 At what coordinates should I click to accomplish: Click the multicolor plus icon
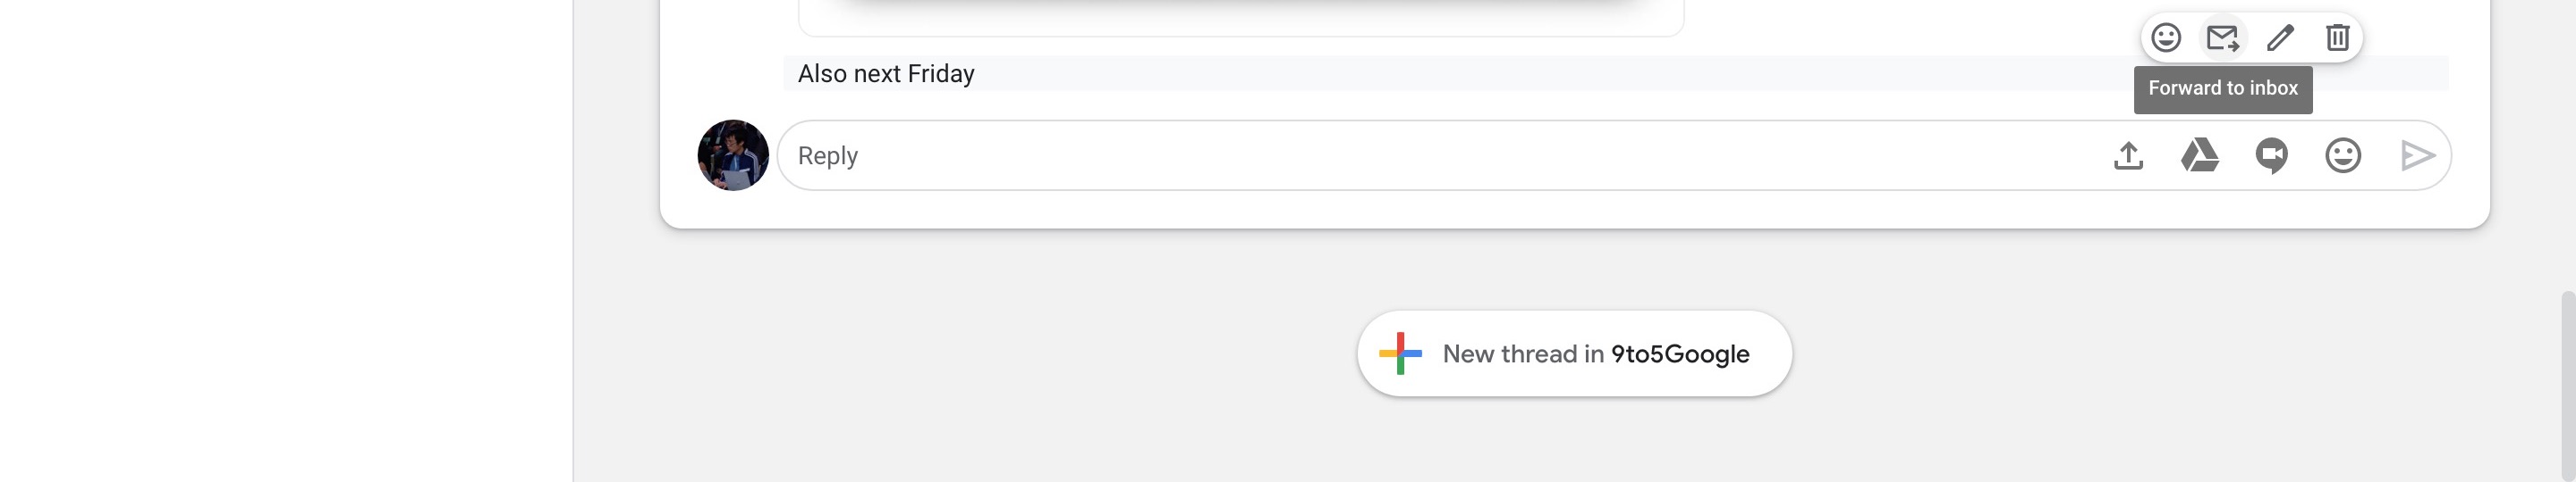pyautogui.click(x=1400, y=353)
